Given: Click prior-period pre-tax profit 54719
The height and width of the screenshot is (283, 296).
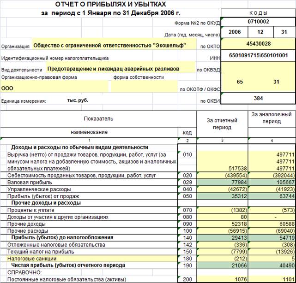Looking at the screenshot, I should (272, 238).
